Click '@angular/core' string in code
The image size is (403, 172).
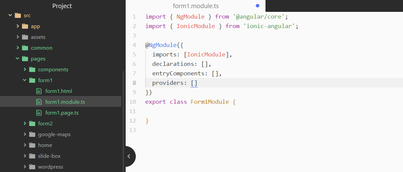pyautogui.click(x=258, y=17)
